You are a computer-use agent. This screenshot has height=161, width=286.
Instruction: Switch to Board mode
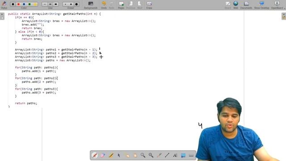[227, 5]
